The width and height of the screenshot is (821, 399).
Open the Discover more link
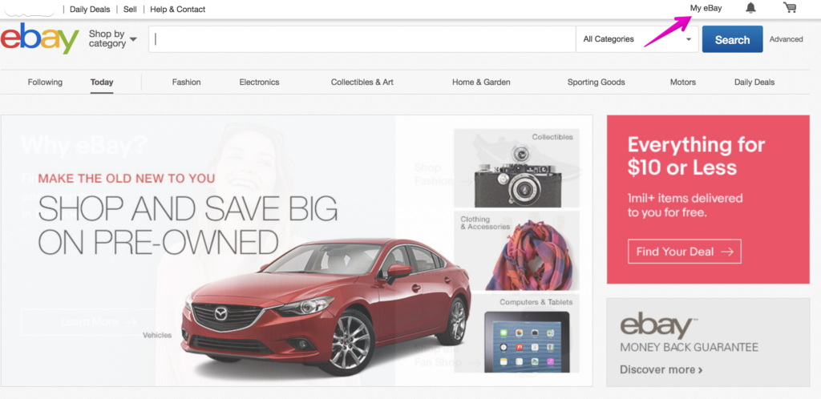point(661,369)
